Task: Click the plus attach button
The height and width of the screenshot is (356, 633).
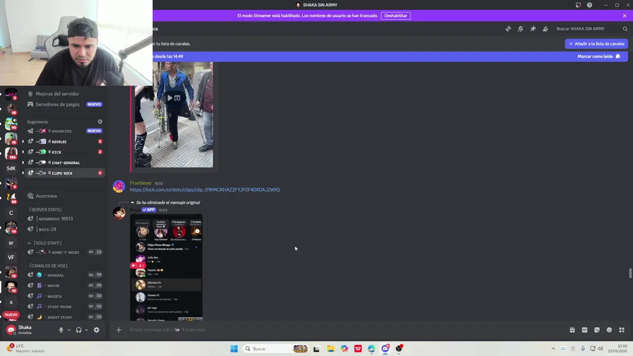Action: point(119,330)
